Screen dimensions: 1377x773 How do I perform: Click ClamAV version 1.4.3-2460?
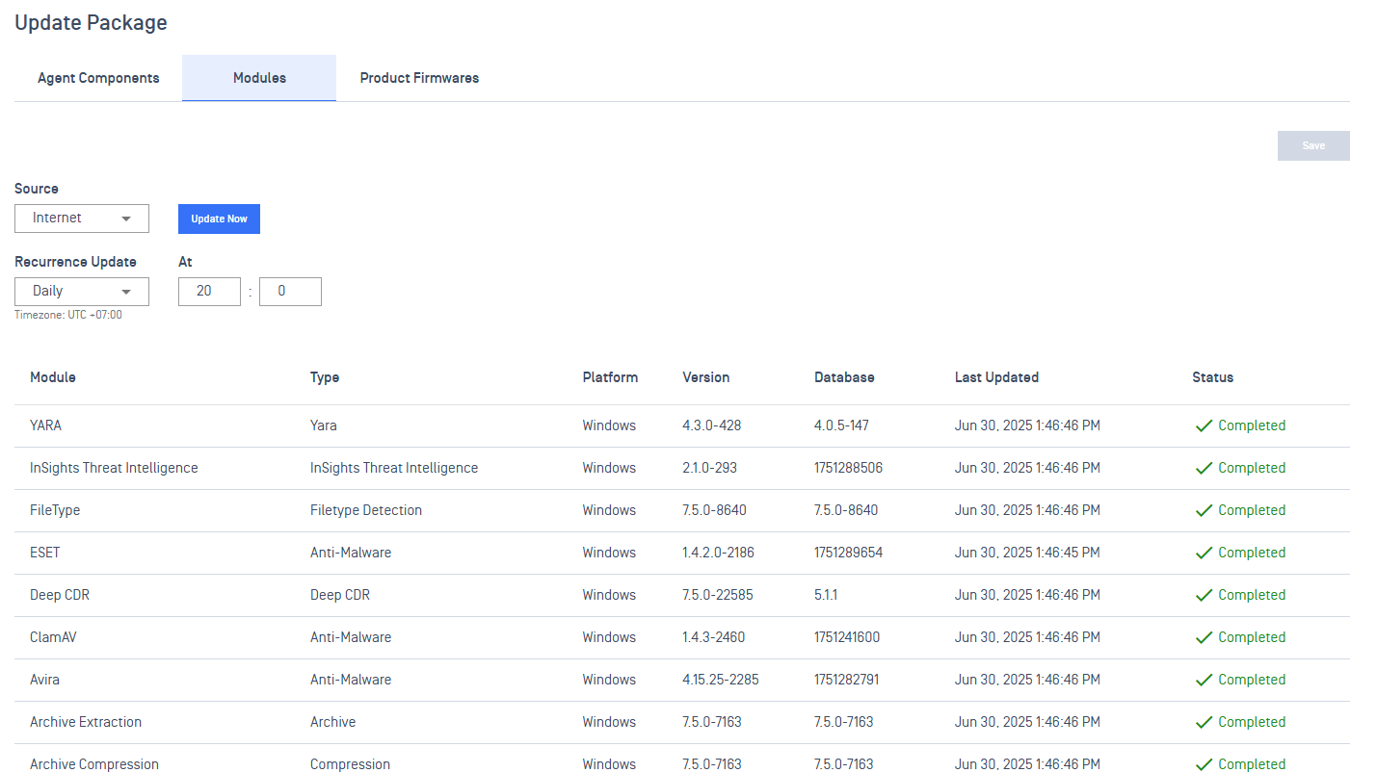(713, 637)
